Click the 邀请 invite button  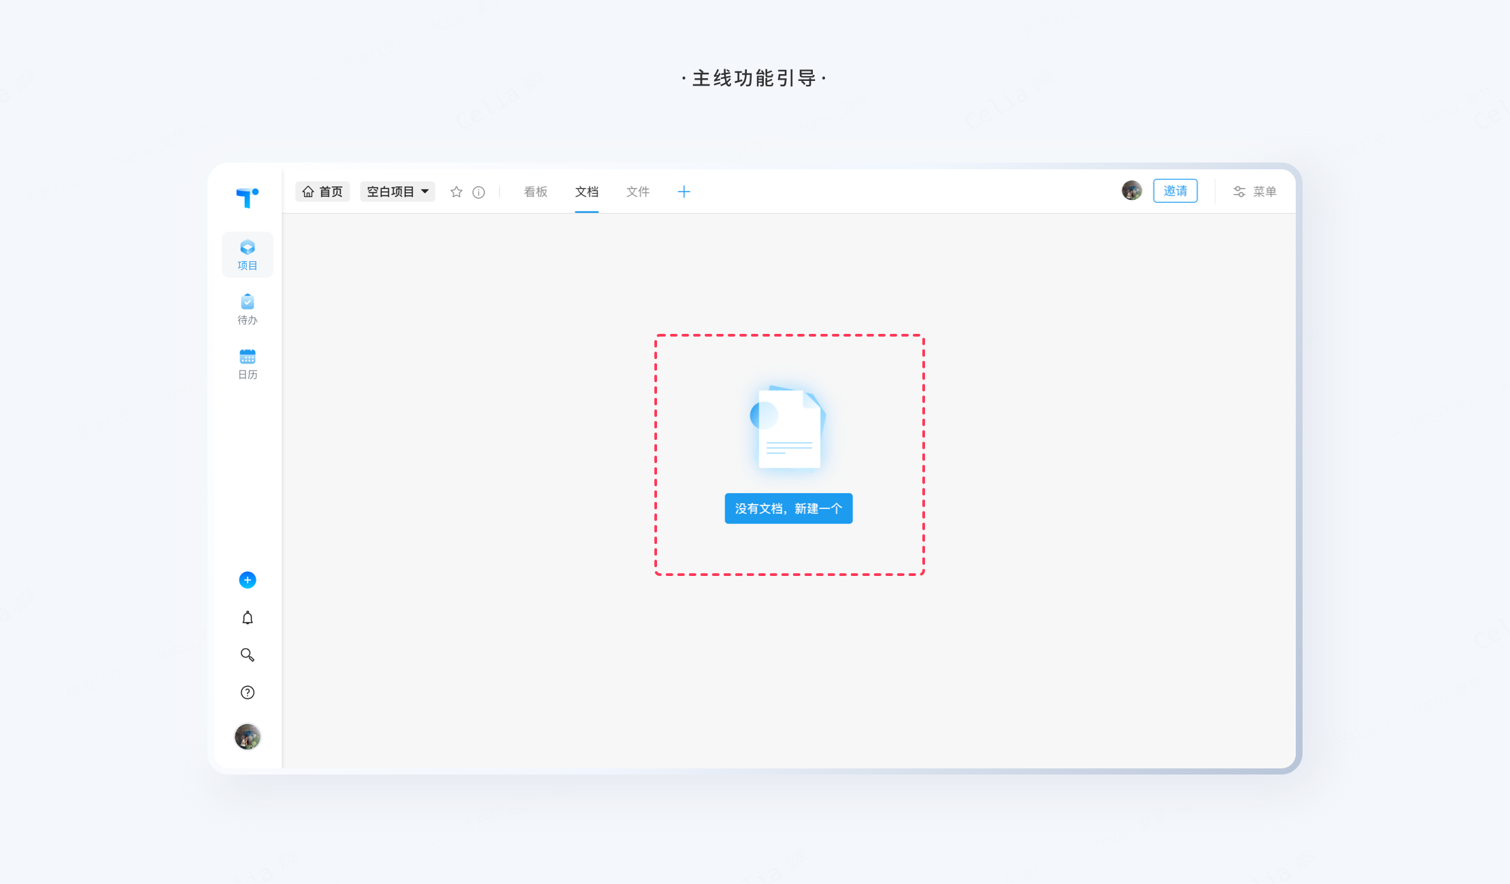pos(1175,191)
